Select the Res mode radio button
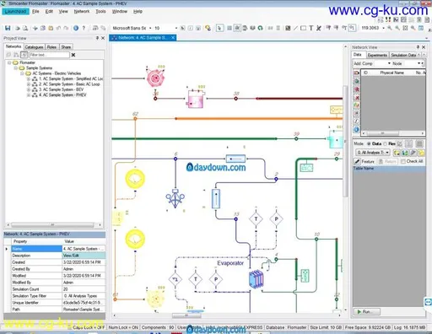 (385, 143)
